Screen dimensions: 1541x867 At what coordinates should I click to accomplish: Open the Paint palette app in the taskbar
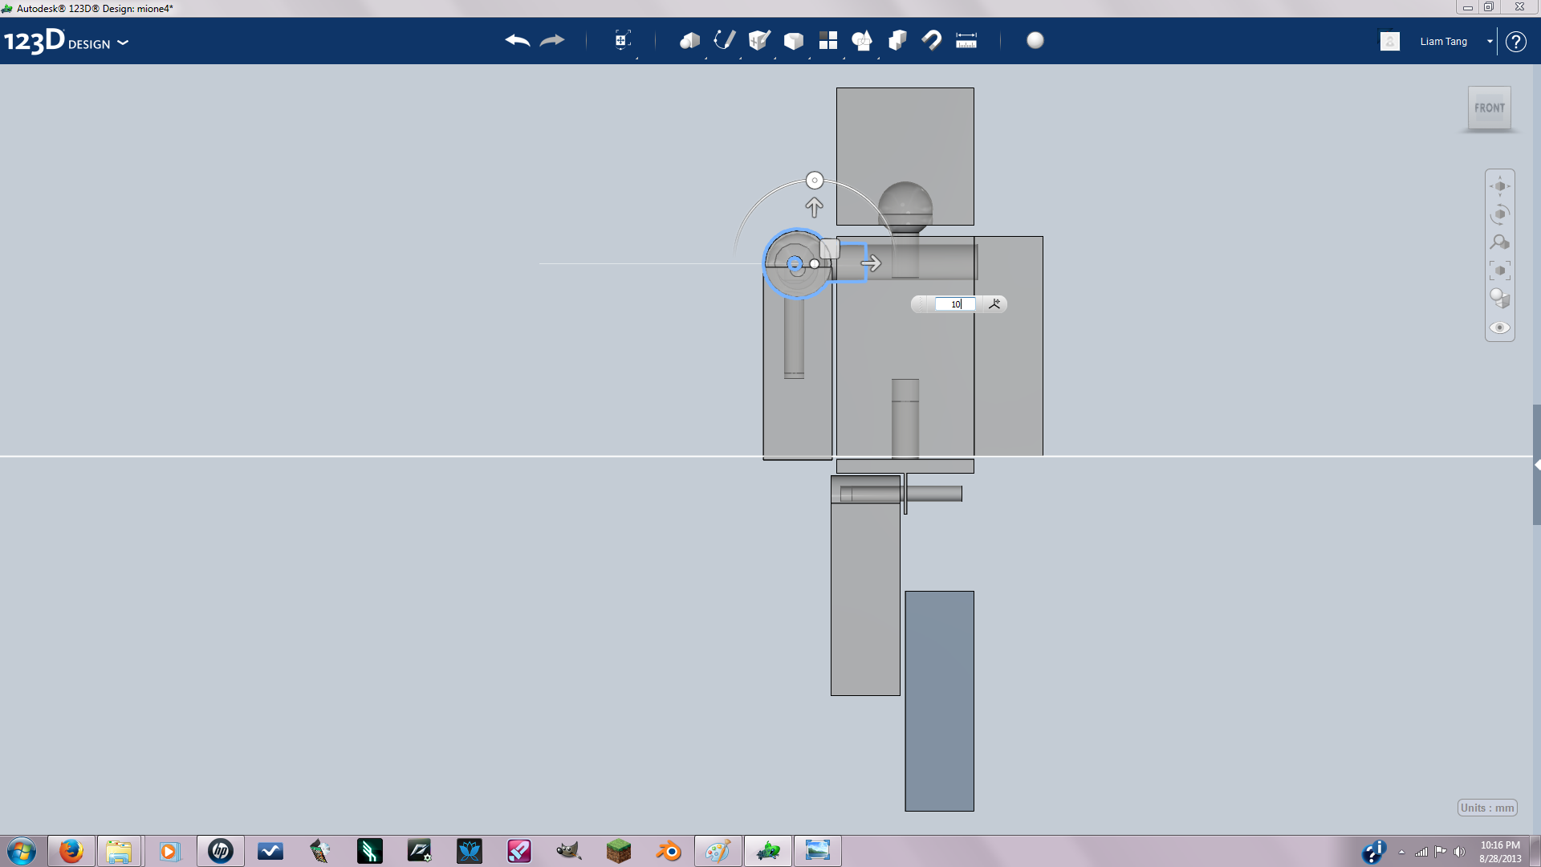click(x=718, y=851)
